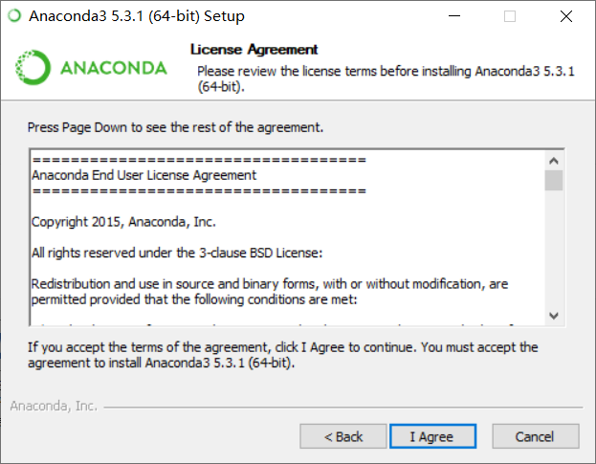Screen dimensions: 596x464
Task: Accept the license by clicking I Agree
Action: tap(431, 436)
